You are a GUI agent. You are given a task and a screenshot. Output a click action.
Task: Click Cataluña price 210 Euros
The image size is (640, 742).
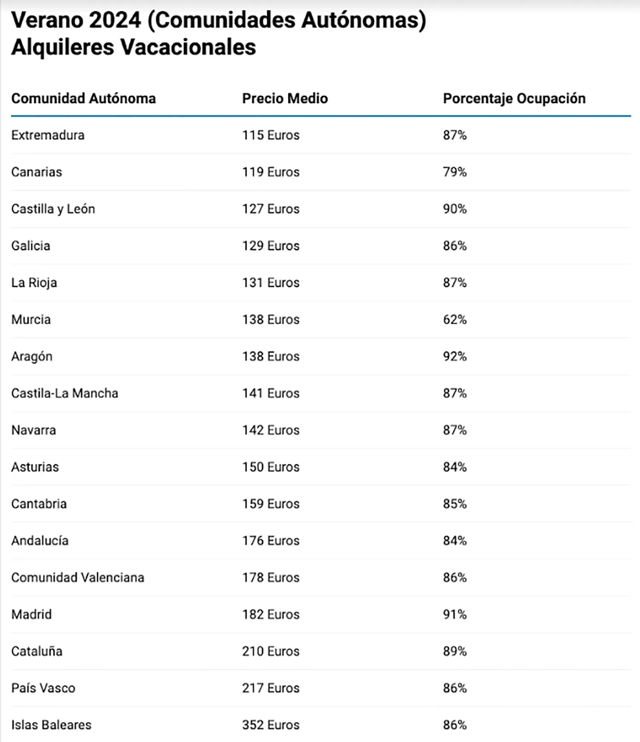coord(271,651)
